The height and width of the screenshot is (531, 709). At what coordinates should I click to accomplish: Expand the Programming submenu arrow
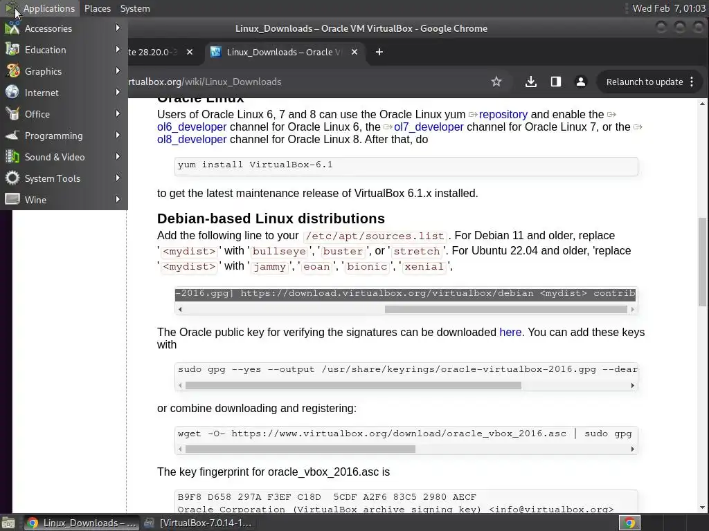[118, 135]
